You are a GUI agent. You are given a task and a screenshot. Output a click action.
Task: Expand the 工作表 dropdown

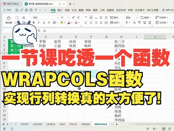tap(167, 23)
